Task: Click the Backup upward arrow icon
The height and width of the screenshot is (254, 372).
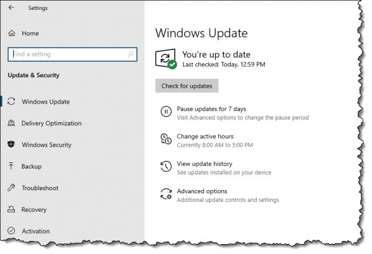Action: 11,166
